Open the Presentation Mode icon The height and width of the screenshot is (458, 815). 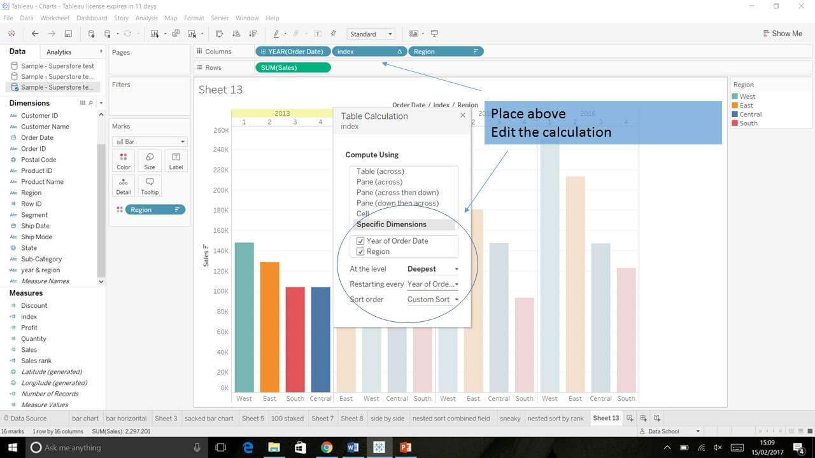[x=434, y=34]
